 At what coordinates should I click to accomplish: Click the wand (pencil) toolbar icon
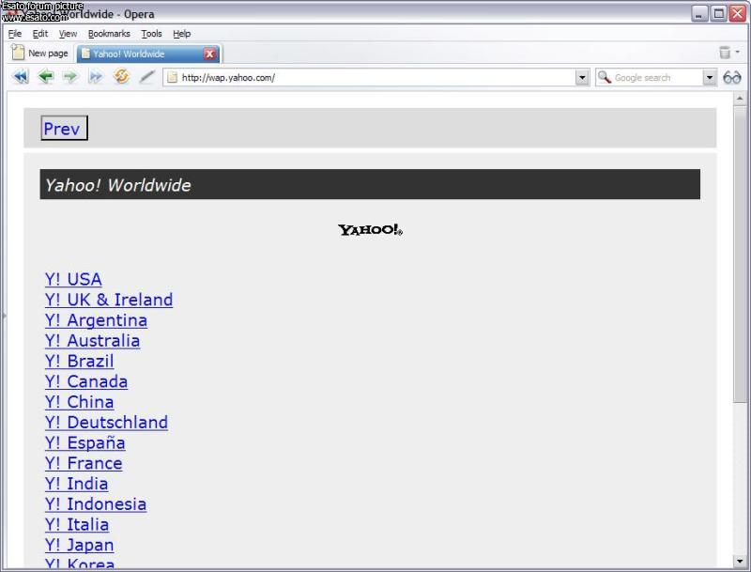click(147, 77)
